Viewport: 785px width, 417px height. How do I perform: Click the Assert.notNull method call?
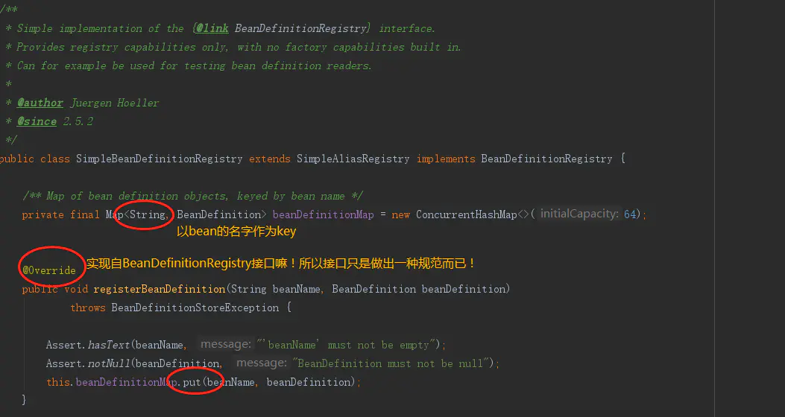click(89, 363)
